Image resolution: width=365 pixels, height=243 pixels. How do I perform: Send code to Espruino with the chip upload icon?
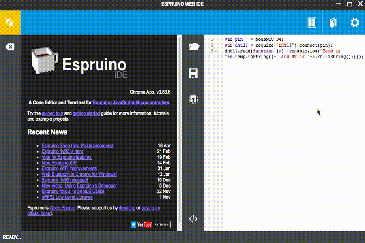click(193, 98)
